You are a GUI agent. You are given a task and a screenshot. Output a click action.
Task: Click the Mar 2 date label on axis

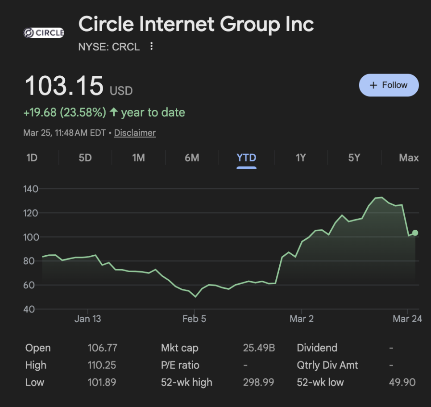tap(302, 319)
